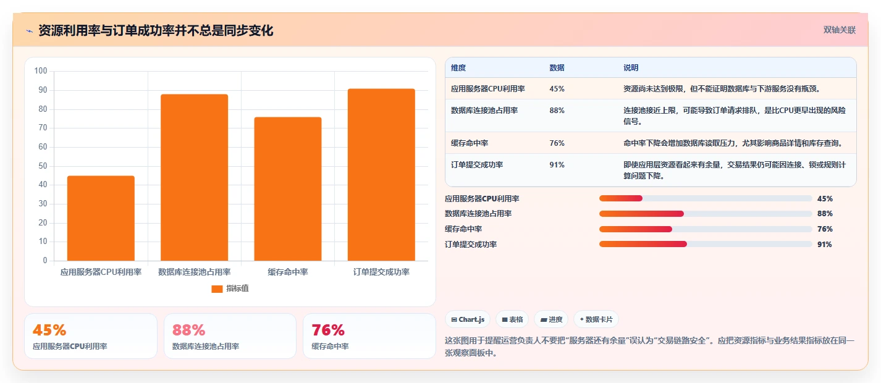Click the x-axis label 缓存命中率
The height and width of the screenshot is (383, 881).
click(288, 272)
